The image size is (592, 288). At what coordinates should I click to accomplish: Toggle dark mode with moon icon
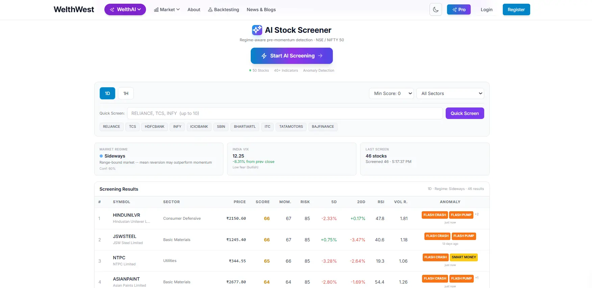pos(436,9)
